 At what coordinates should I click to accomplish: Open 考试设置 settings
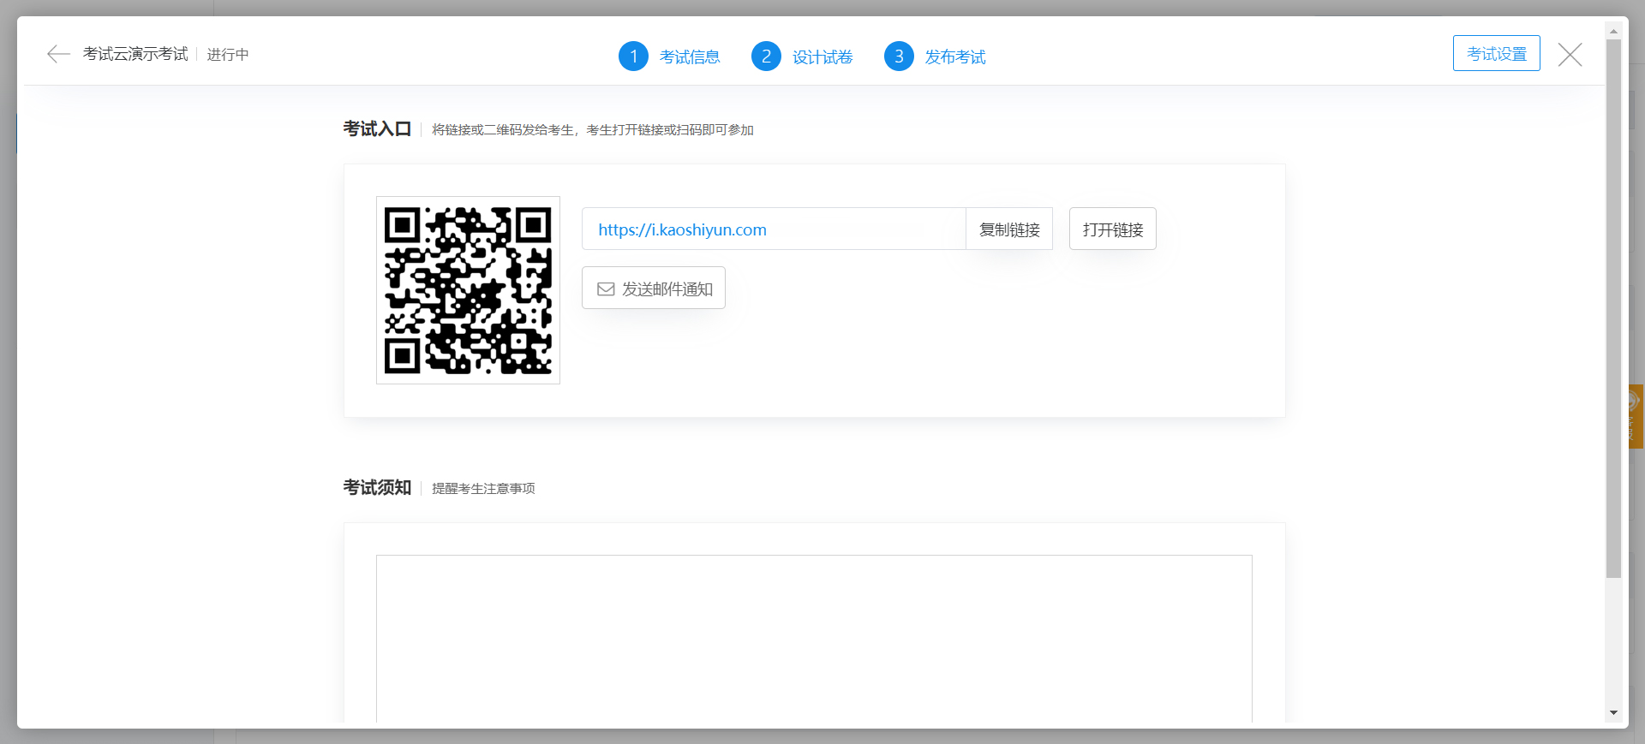(1496, 54)
